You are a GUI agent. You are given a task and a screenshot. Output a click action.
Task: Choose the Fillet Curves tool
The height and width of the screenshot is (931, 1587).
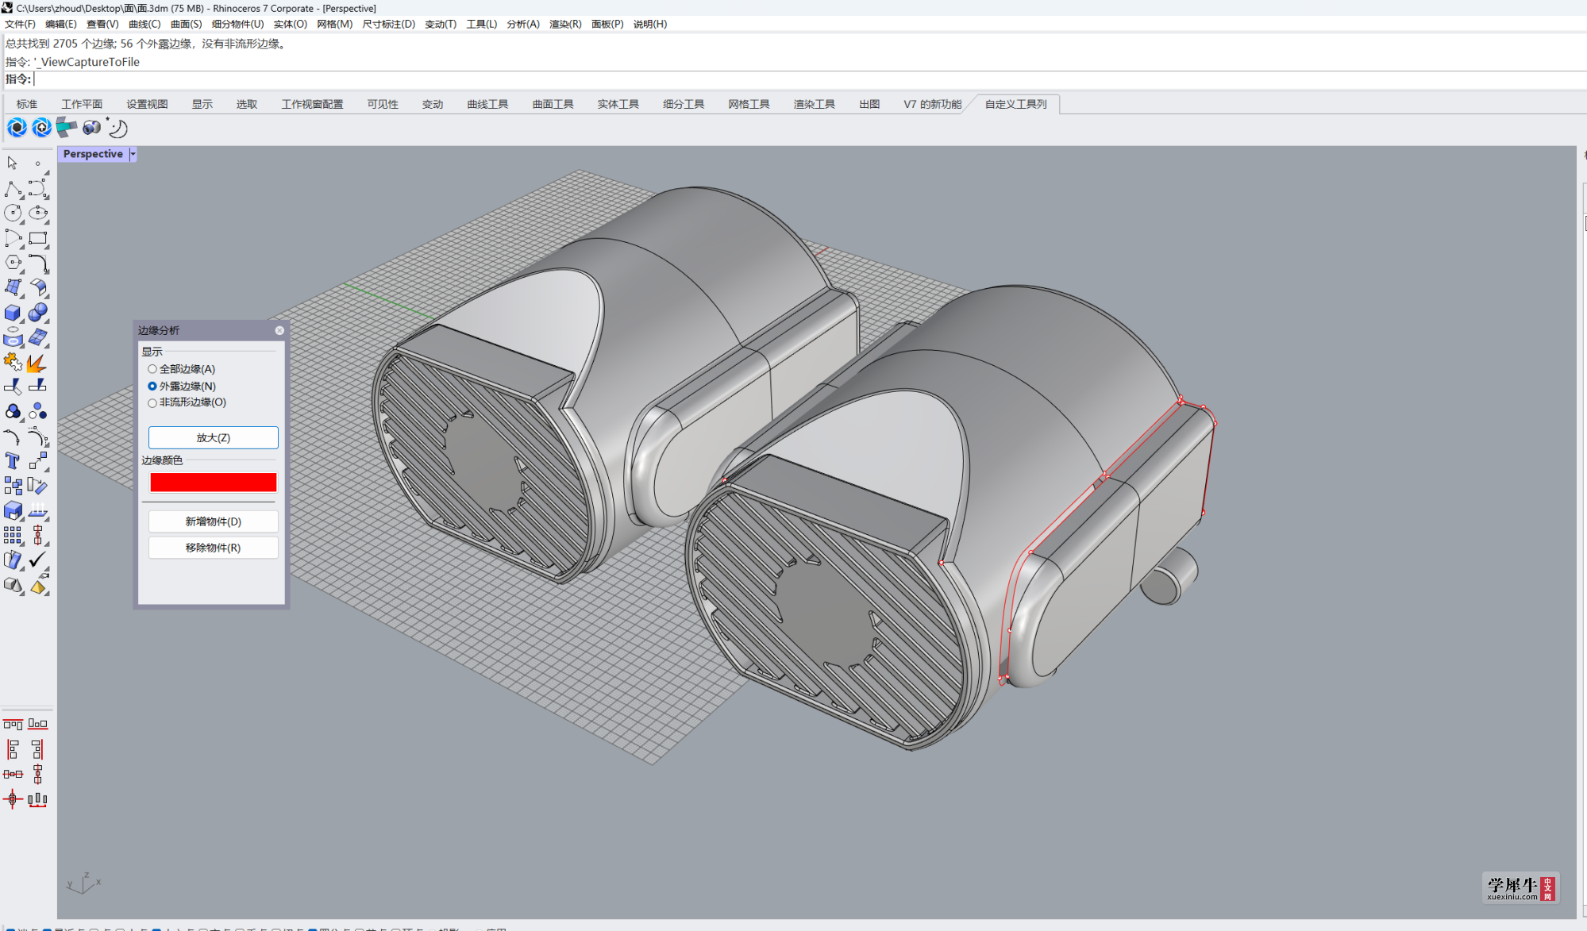(37, 263)
